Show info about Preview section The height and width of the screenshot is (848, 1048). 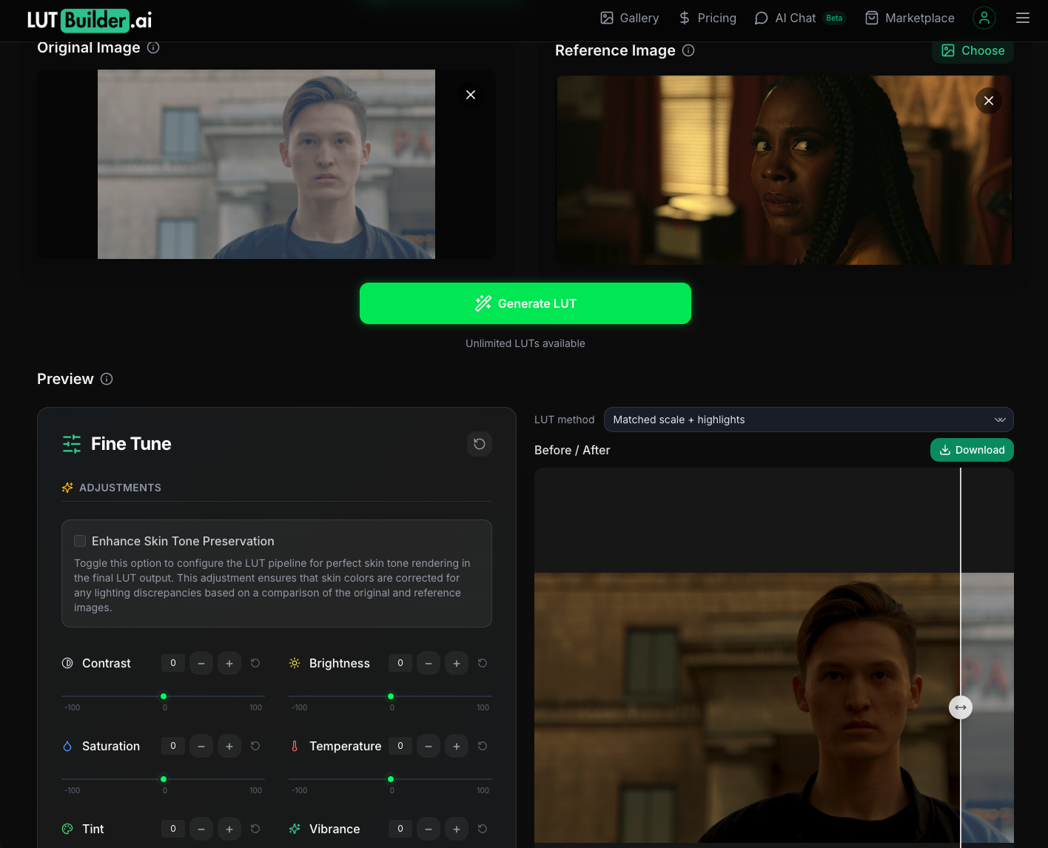click(107, 379)
